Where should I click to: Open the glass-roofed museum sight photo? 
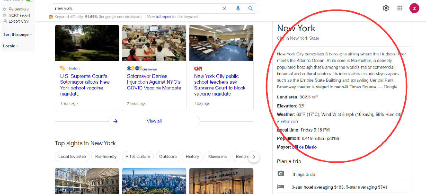[x=87, y=181]
